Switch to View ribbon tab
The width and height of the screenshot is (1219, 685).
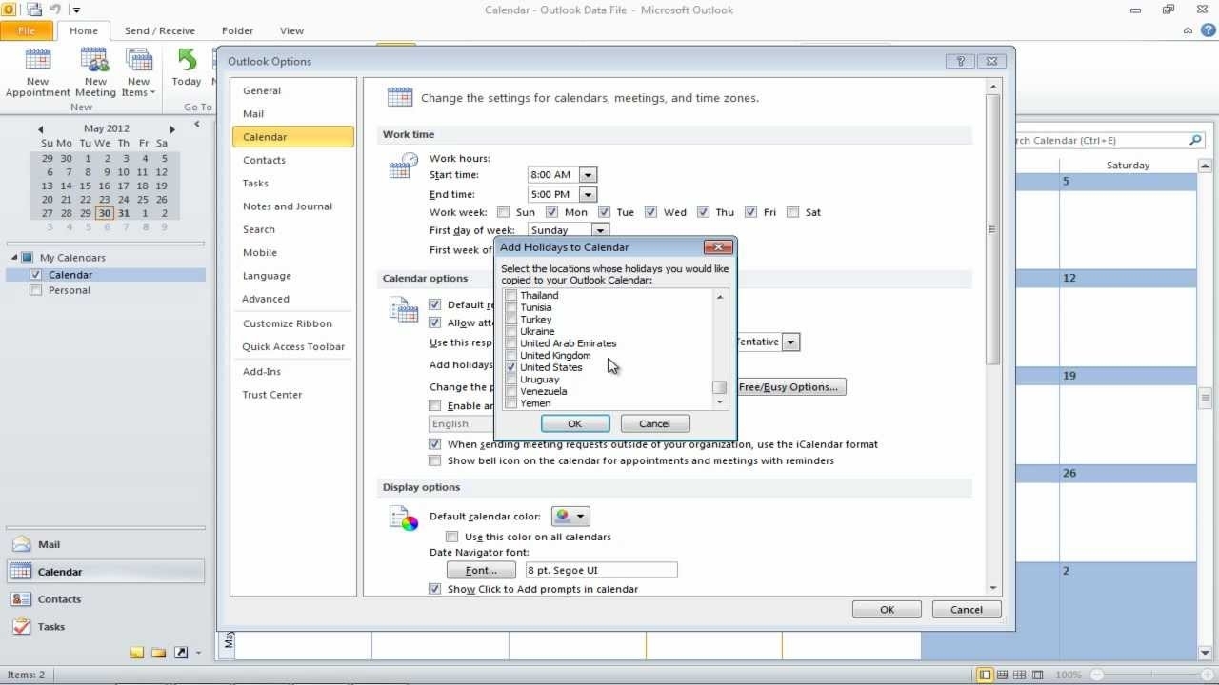[291, 30]
